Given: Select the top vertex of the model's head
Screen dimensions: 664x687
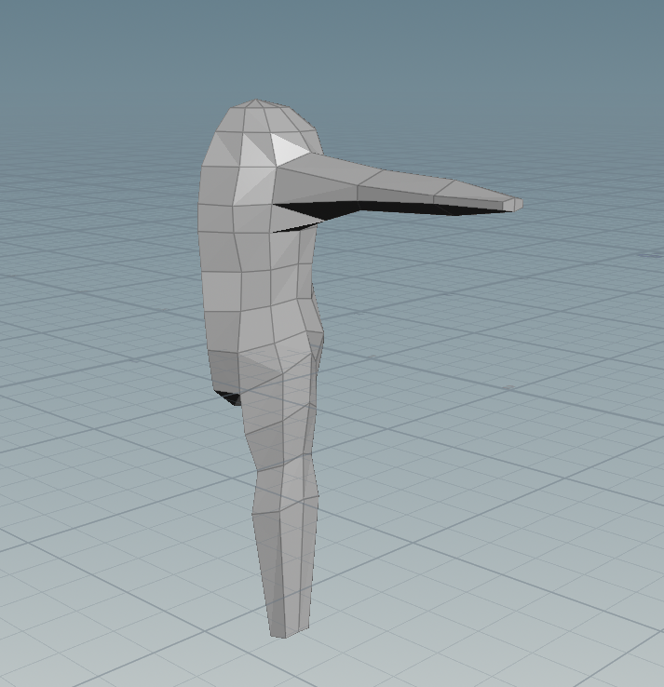Looking at the screenshot, I should coord(256,101).
